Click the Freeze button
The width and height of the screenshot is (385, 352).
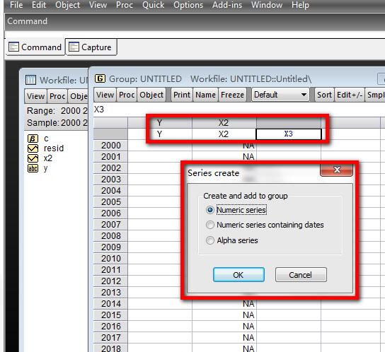coord(232,95)
